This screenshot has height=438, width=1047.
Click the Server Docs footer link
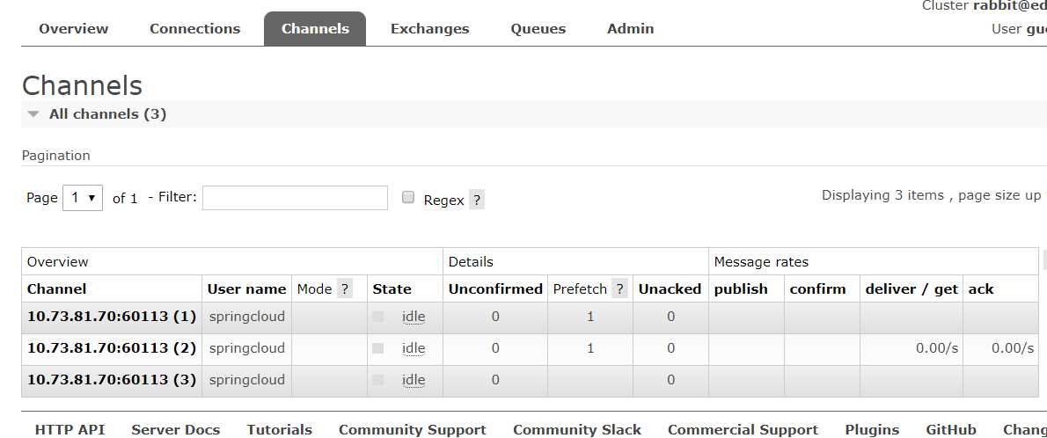tap(175, 429)
